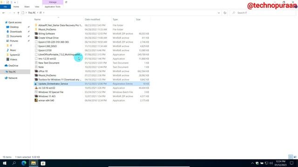Screen dimensions: 298x167
Task: Select the office 10 archive icon
Action: (36, 71)
